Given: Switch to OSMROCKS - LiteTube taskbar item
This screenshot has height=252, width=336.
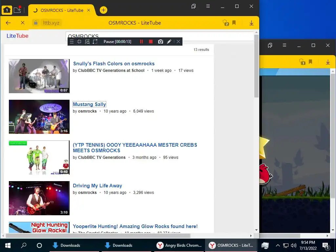Looking at the screenshot, I should click(231, 245).
